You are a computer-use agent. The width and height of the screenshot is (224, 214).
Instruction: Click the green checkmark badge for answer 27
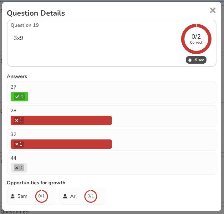pos(19,97)
